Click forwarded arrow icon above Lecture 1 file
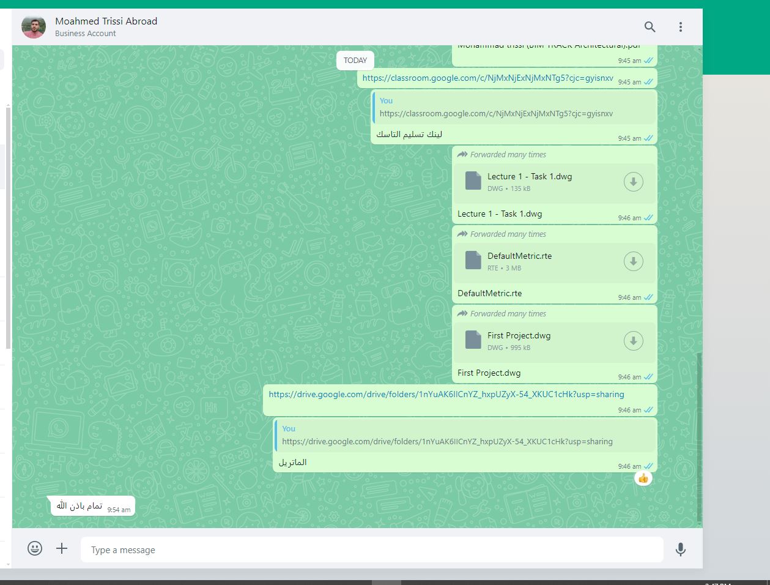This screenshot has width=770, height=585. [462, 155]
